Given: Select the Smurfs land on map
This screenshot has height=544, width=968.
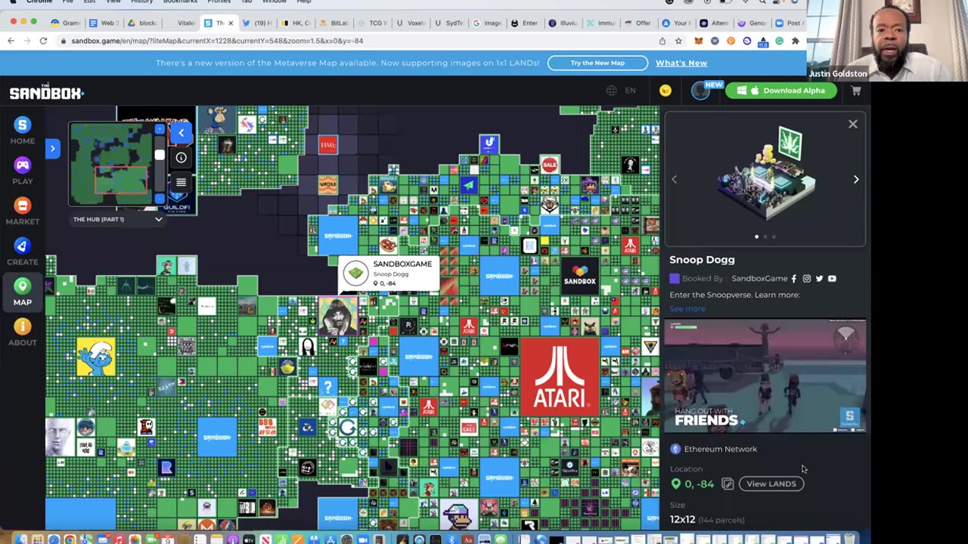Looking at the screenshot, I should point(96,357).
